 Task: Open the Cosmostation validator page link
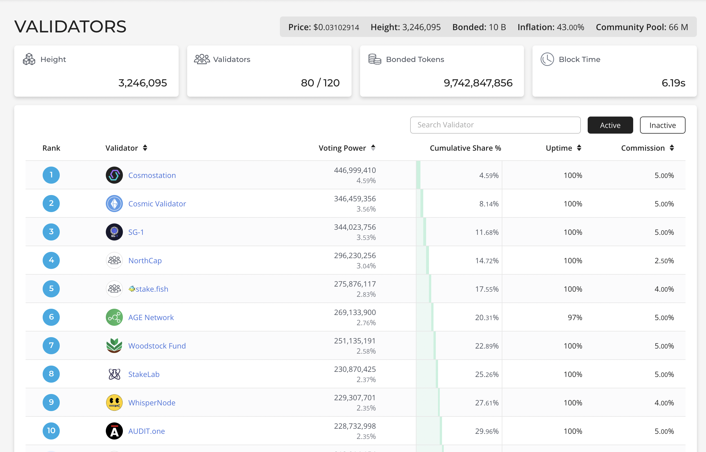point(152,175)
